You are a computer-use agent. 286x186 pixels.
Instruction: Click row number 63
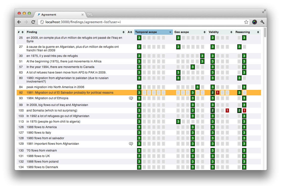pos(21,72)
